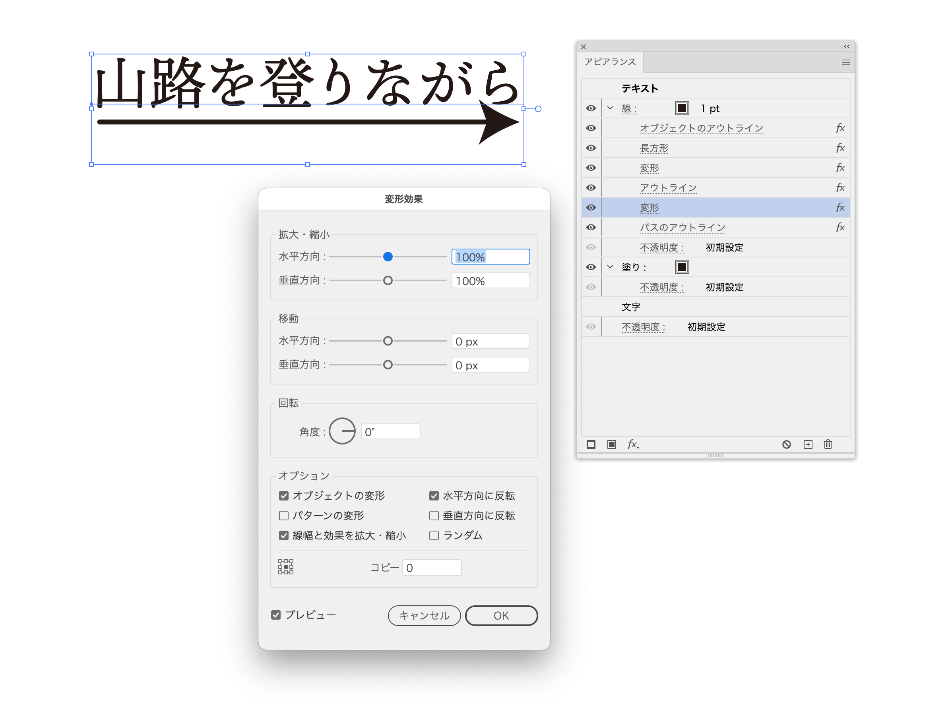Click the テキスト header row

tap(715, 89)
